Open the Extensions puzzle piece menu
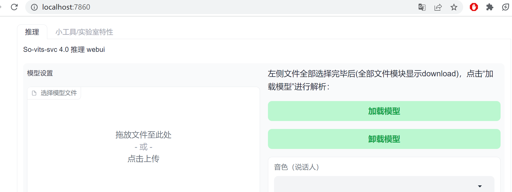 click(x=490, y=7)
